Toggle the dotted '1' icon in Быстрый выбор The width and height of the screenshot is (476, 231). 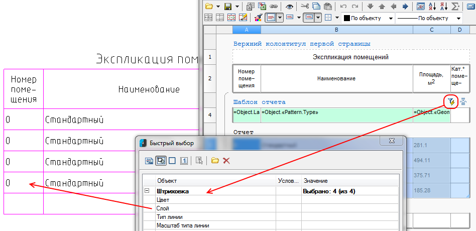point(184,161)
